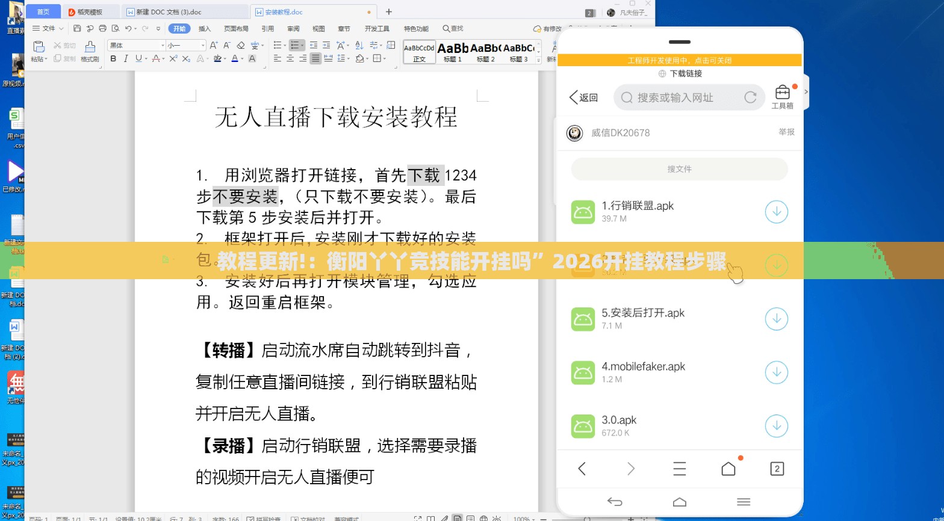Image resolution: width=944 pixels, height=521 pixels.
Task: Open a new document tab with the plus button
Action: click(x=389, y=11)
